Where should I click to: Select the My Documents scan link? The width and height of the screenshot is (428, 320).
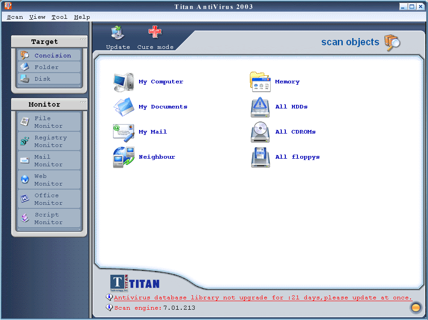click(x=163, y=107)
